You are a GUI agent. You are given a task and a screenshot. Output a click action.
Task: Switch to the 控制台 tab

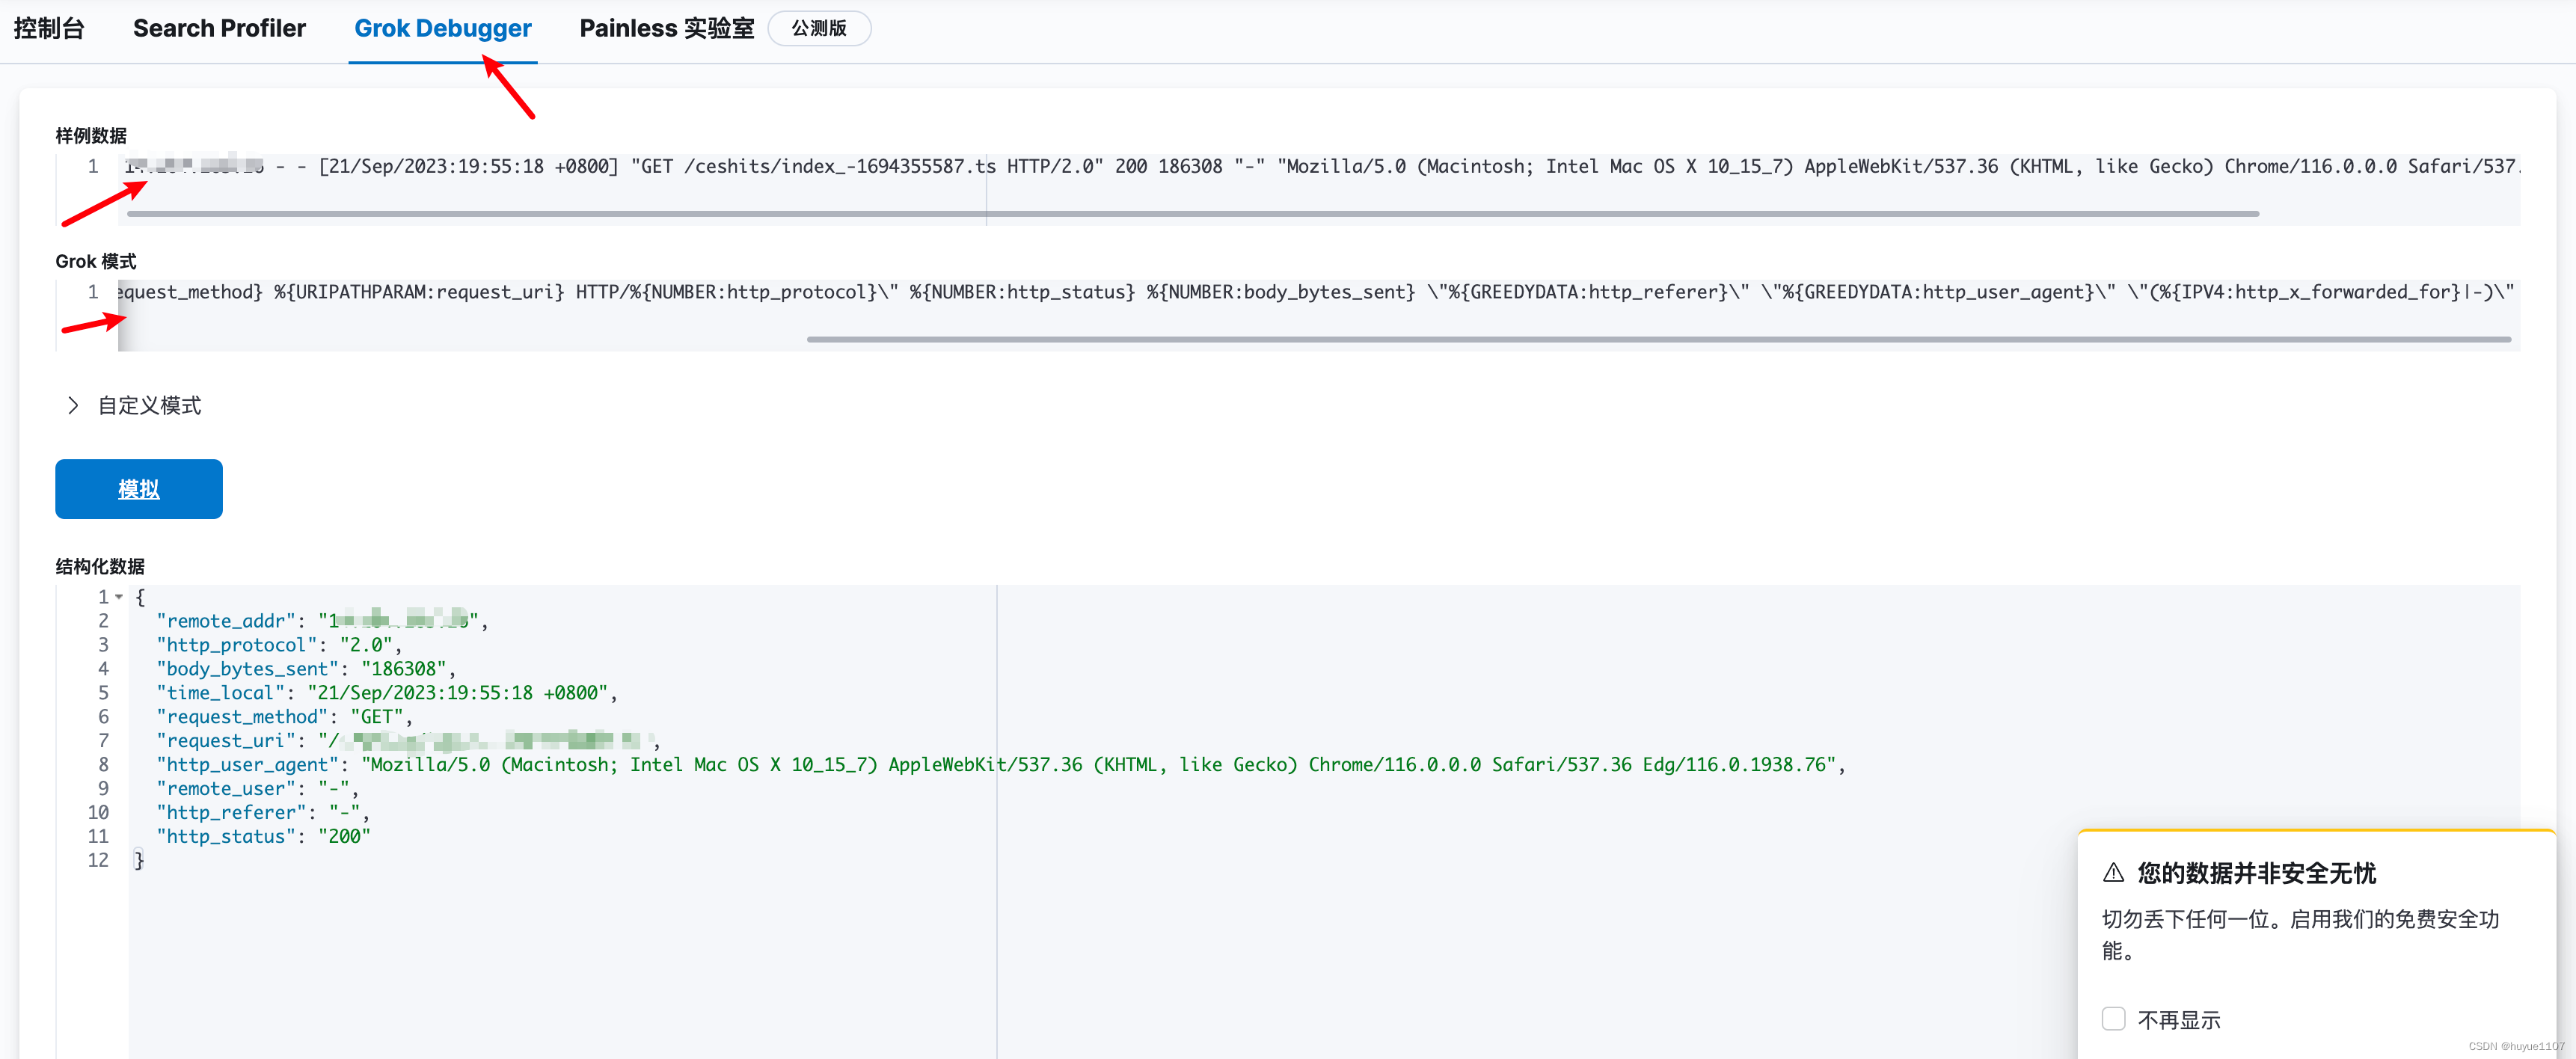[48, 28]
